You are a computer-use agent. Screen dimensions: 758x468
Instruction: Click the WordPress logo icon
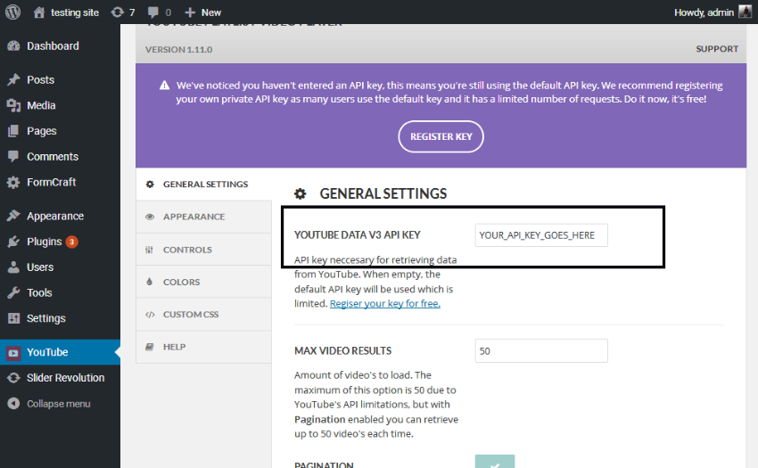point(12,12)
